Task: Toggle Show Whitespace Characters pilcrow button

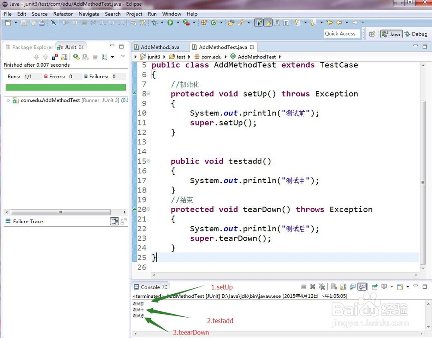Action: pos(286,23)
